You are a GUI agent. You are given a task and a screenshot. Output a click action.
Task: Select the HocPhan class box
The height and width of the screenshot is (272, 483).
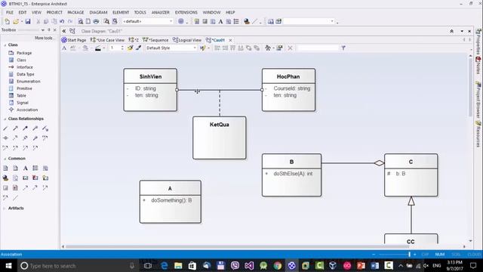288,90
